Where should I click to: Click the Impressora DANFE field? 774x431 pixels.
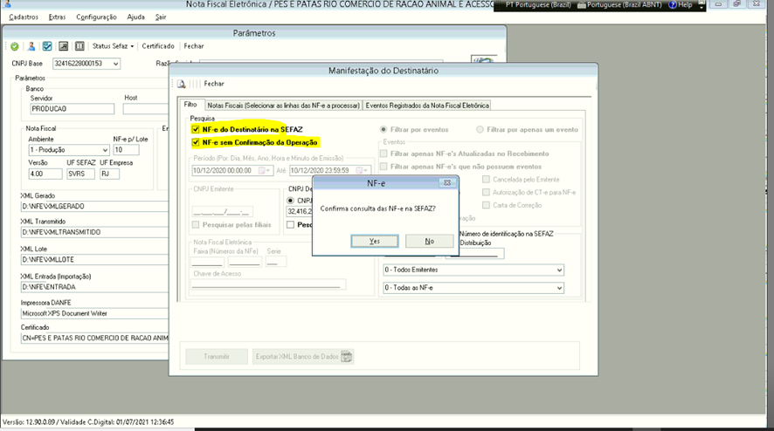point(94,313)
